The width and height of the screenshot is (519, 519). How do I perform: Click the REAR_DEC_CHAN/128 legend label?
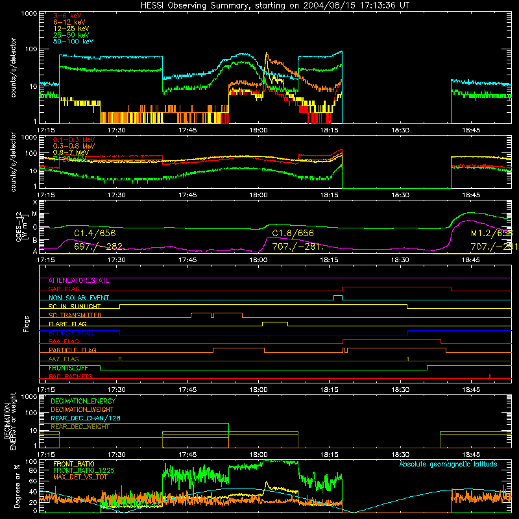point(86,418)
